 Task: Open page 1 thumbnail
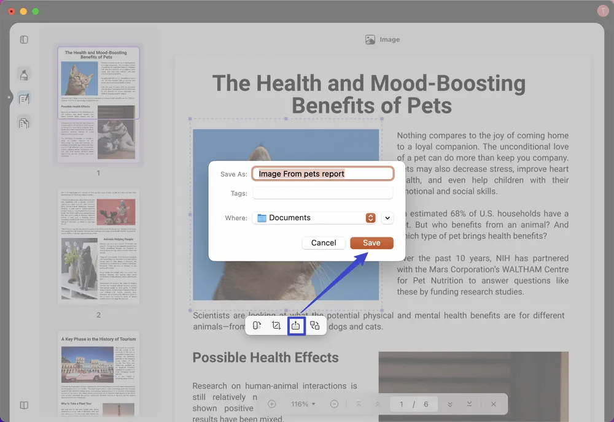click(98, 104)
